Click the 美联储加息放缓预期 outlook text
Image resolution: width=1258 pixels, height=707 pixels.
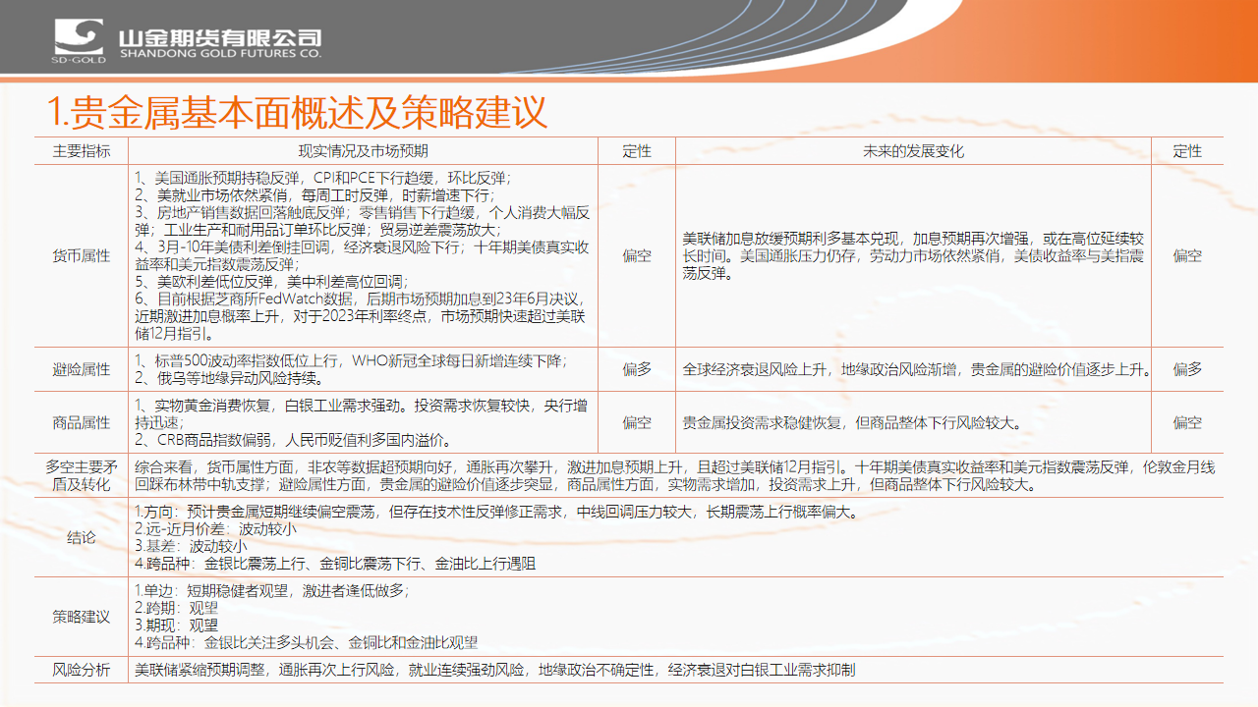(x=913, y=255)
